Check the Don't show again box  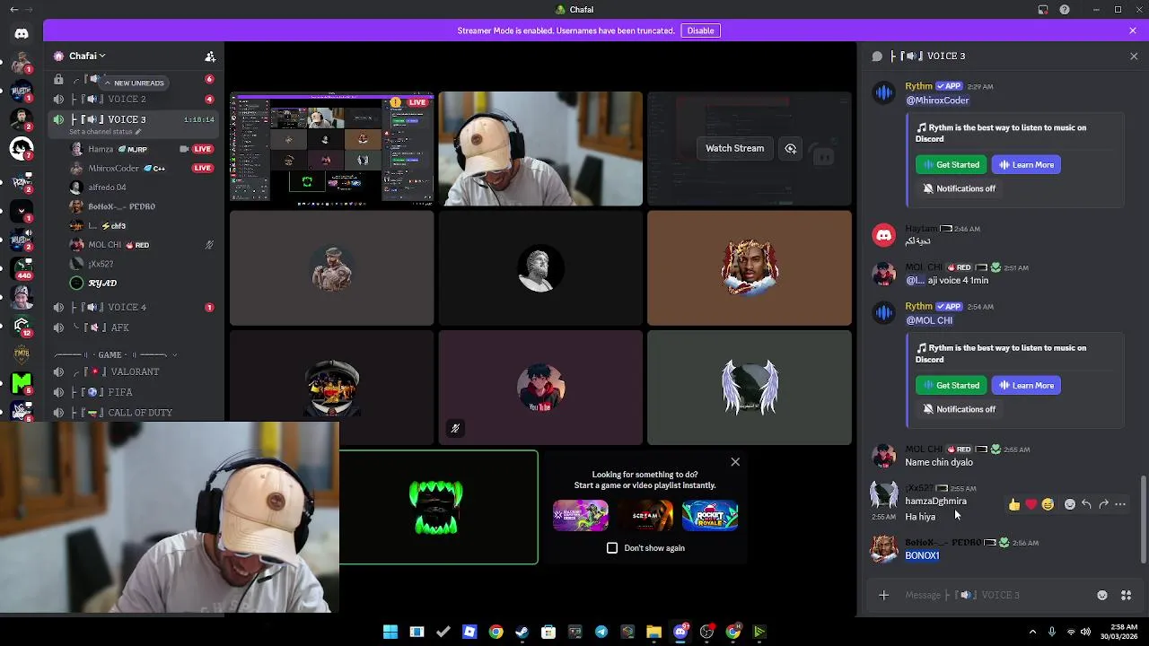coord(612,548)
